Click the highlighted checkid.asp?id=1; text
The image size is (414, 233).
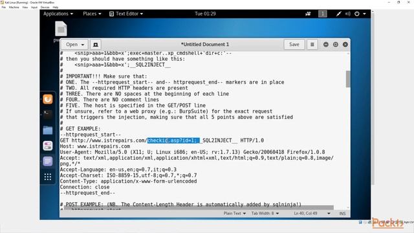[173, 140]
